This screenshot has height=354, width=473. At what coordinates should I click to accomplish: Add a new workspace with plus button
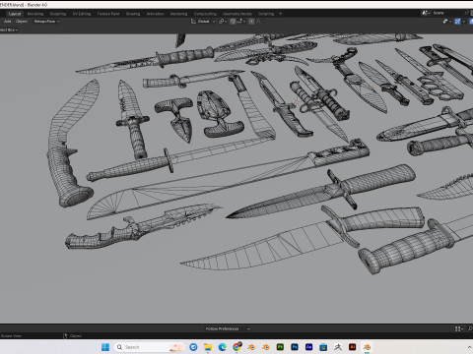pos(280,14)
